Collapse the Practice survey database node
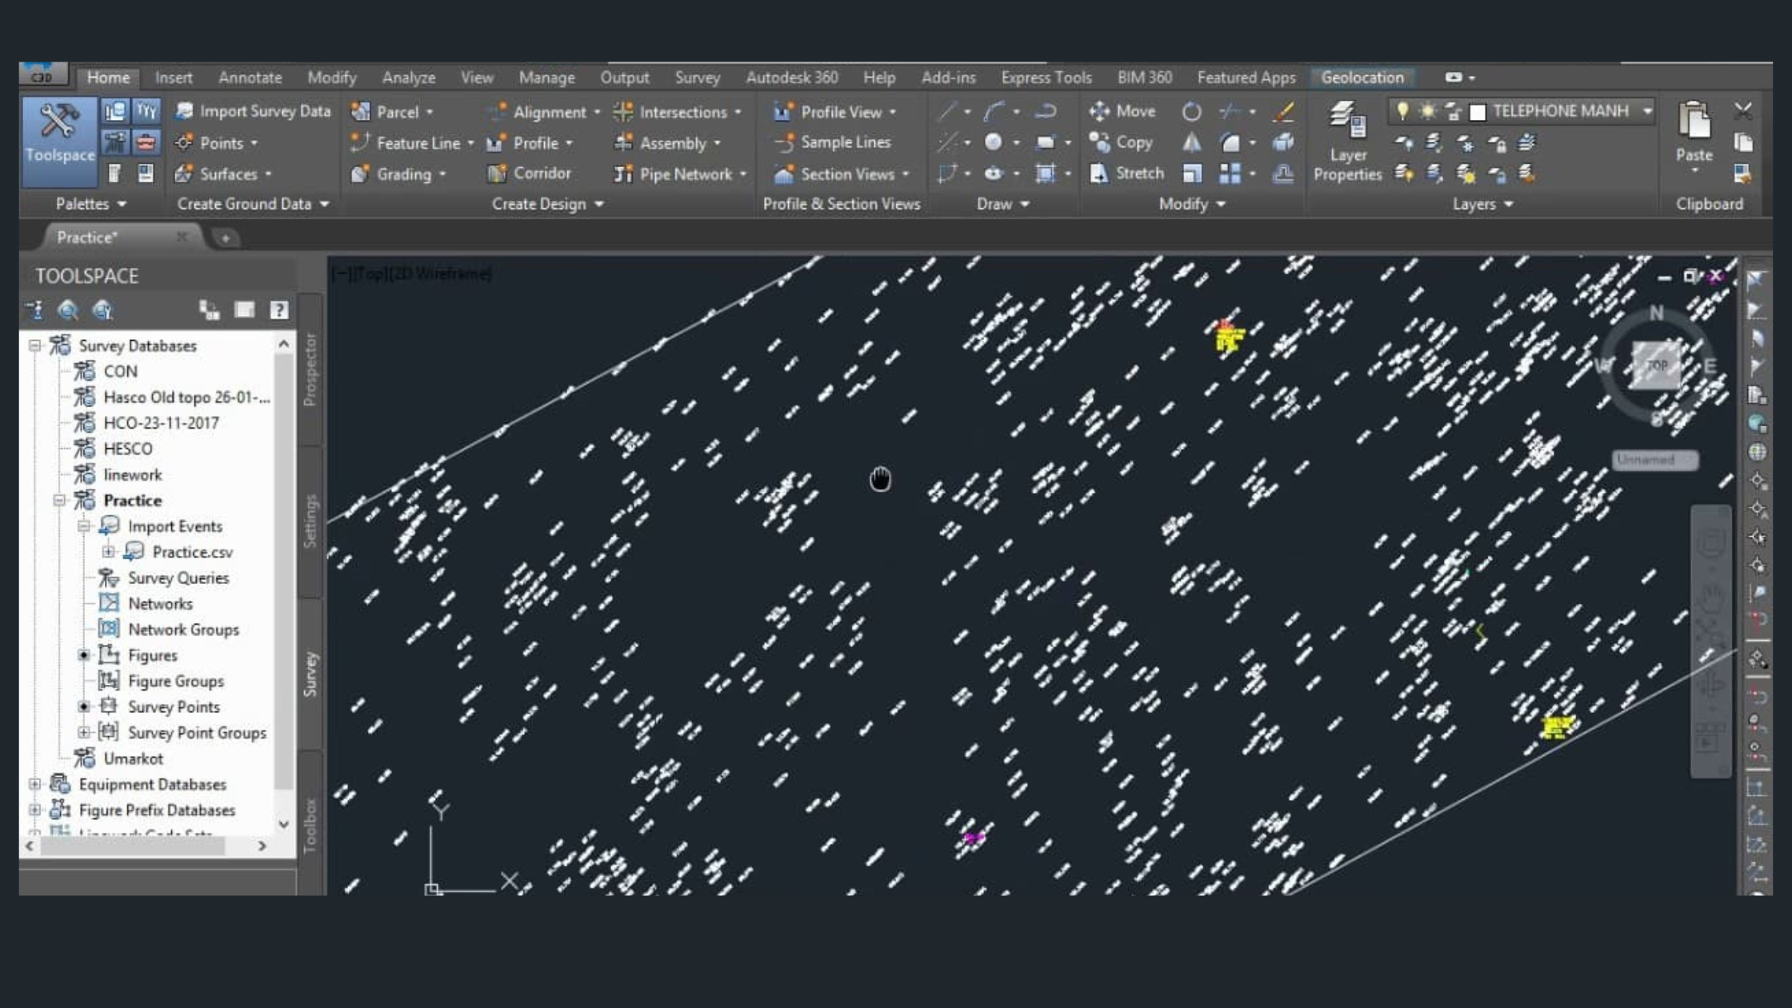Screen dimensions: 1792x1008 (x=59, y=501)
